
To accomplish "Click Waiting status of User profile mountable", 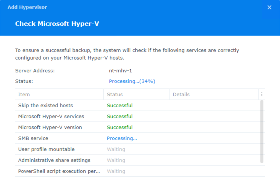I will pos(116,149).
